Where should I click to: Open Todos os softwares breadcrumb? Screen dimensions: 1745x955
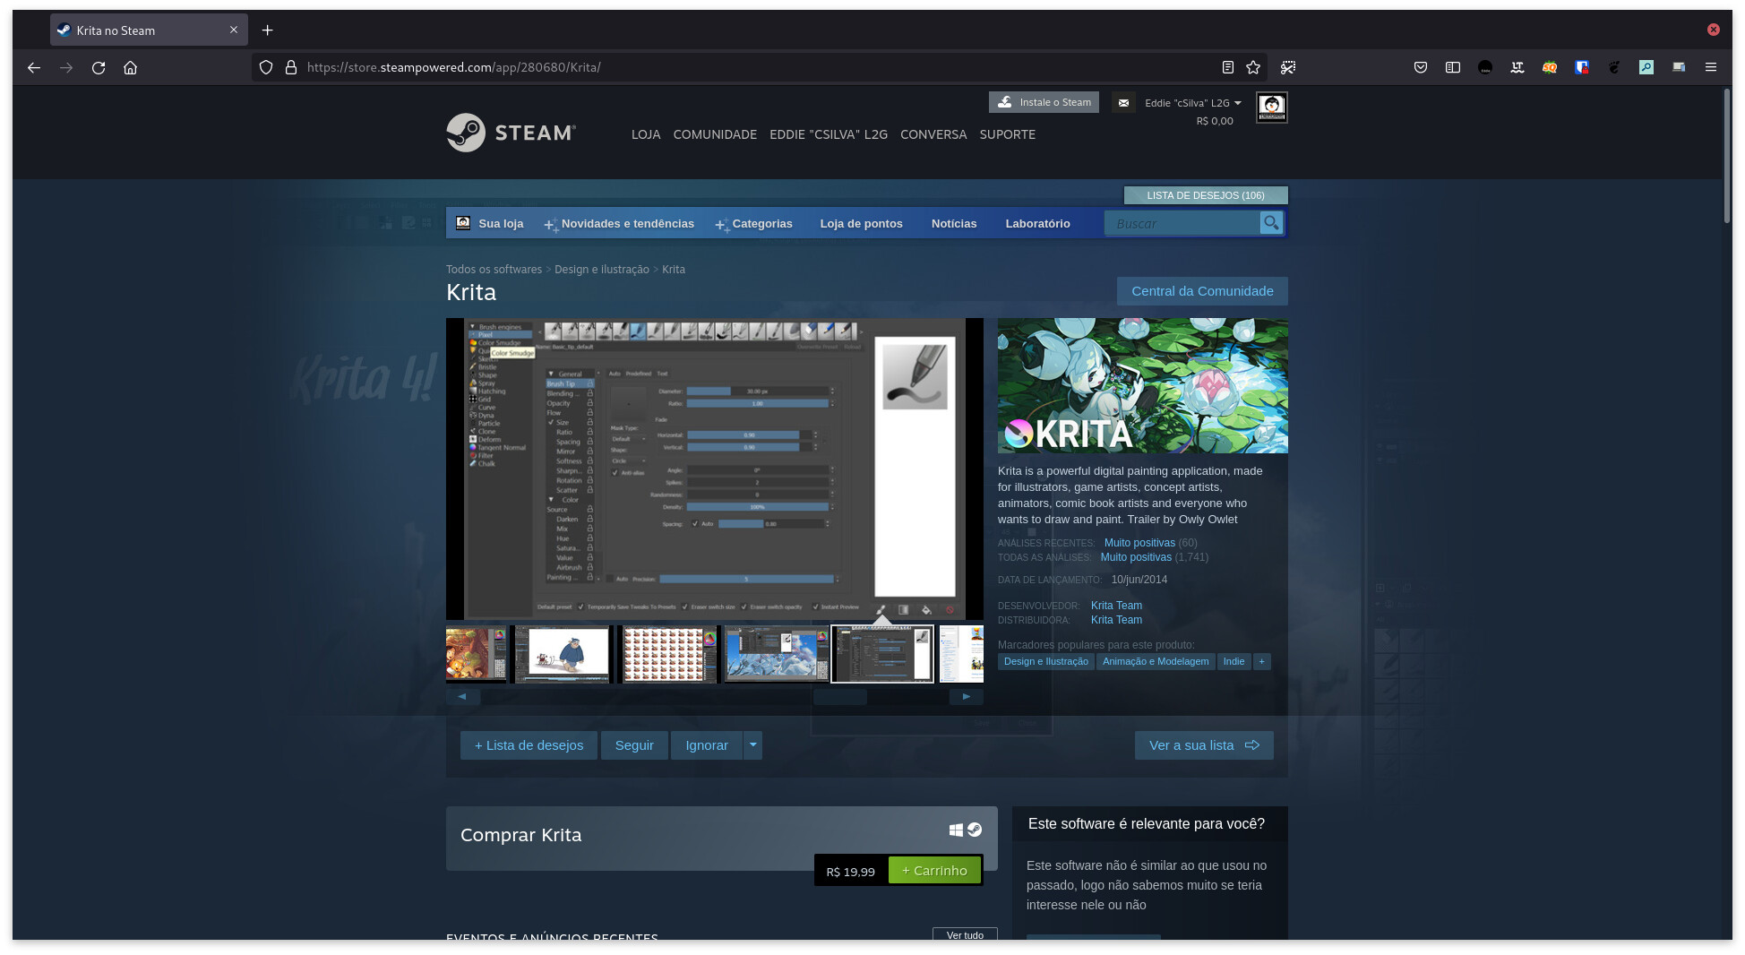(x=494, y=270)
